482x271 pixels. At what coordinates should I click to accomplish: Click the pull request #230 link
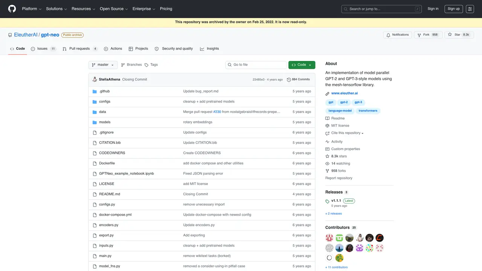217,112
